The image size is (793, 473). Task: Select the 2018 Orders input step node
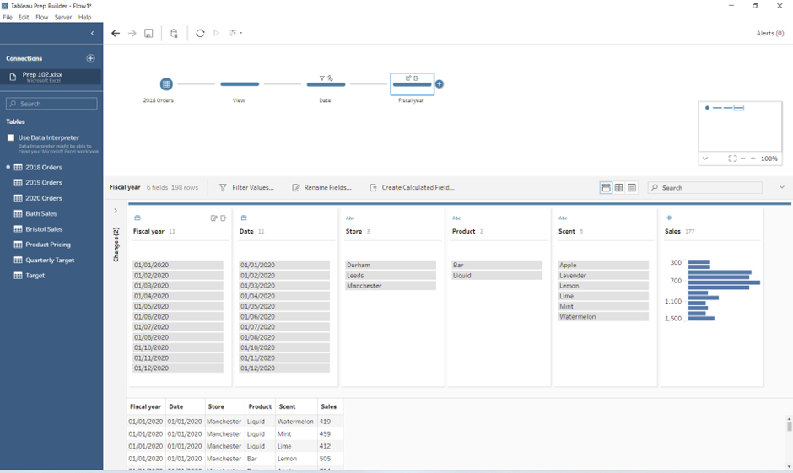(166, 84)
